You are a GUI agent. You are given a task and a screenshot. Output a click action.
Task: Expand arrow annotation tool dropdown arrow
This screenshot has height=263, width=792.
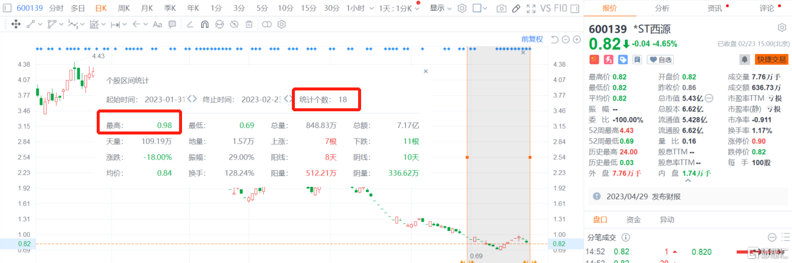pos(144,24)
